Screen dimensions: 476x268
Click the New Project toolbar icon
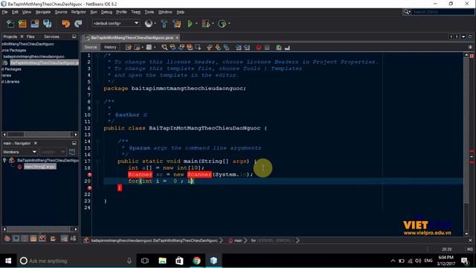(x=22, y=24)
